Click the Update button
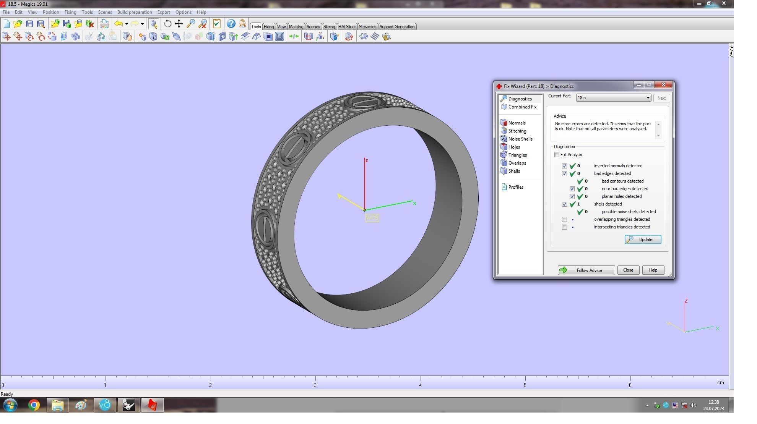This screenshot has width=757, height=424. coord(643,240)
